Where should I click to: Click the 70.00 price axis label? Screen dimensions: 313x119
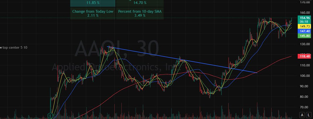304,107
